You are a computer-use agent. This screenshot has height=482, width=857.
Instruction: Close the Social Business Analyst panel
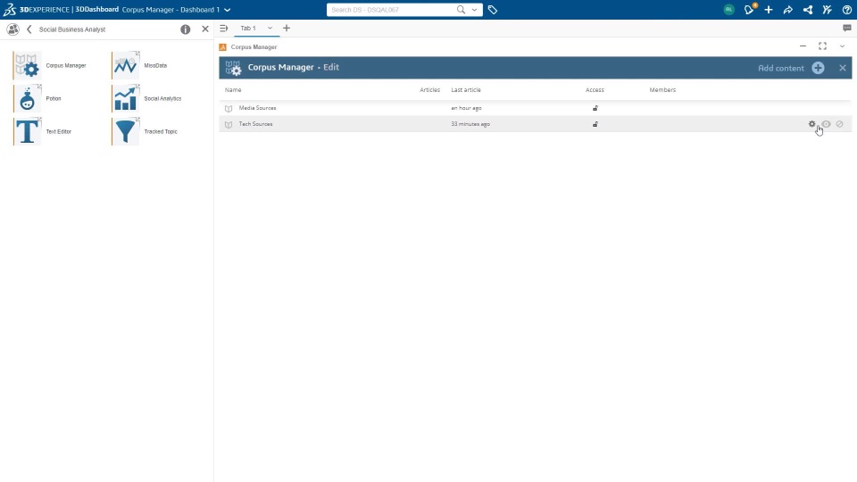pos(205,29)
